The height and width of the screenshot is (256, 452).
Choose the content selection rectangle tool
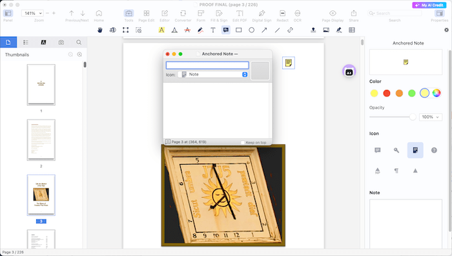pyautogui.click(x=126, y=30)
